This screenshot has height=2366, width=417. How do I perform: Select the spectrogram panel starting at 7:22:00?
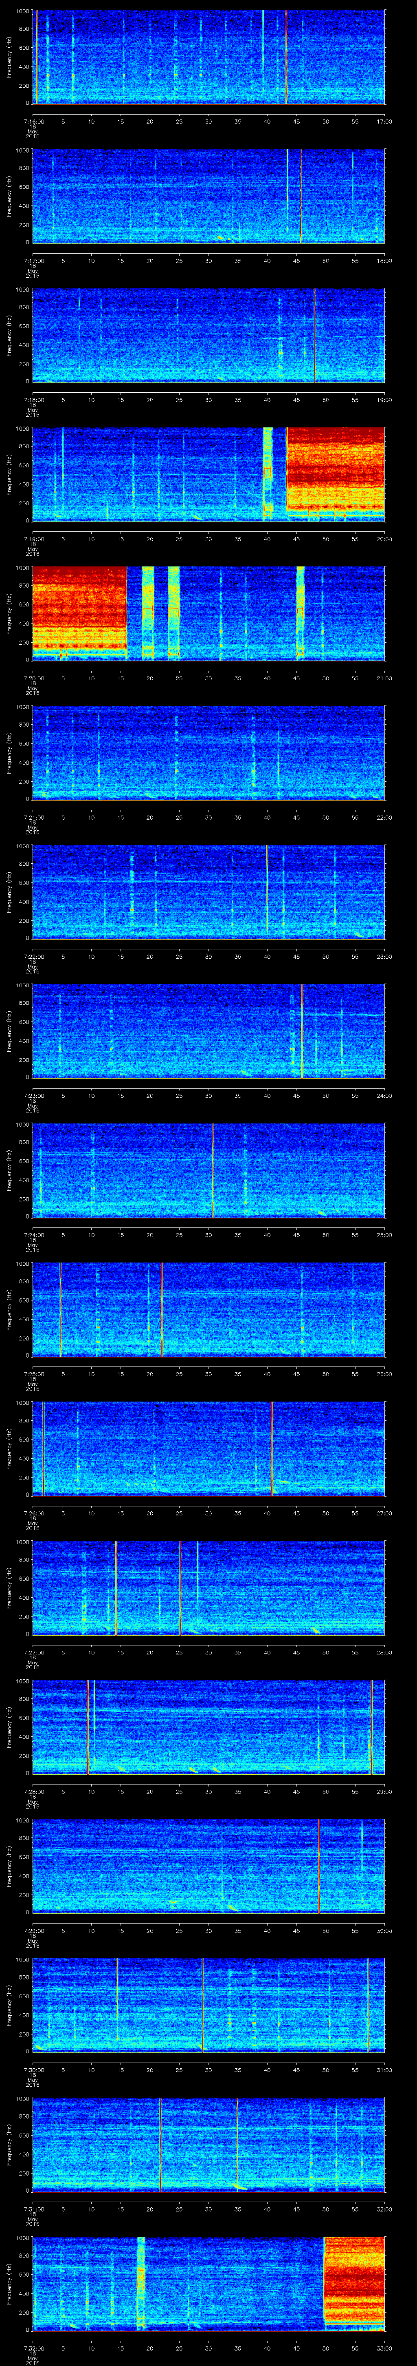pyautogui.click(x=209, y=893)
